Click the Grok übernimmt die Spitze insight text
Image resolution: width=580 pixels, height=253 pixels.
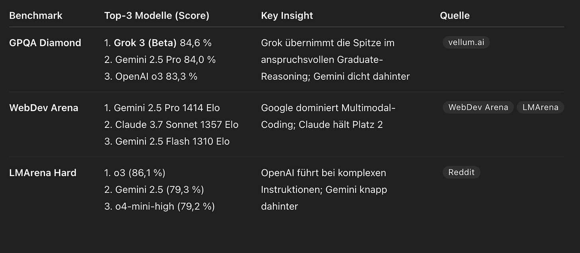335,59
